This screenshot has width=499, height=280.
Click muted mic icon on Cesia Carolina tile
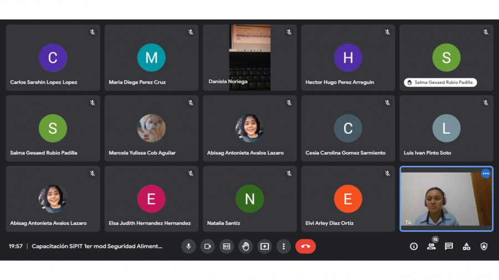(388, 103)
